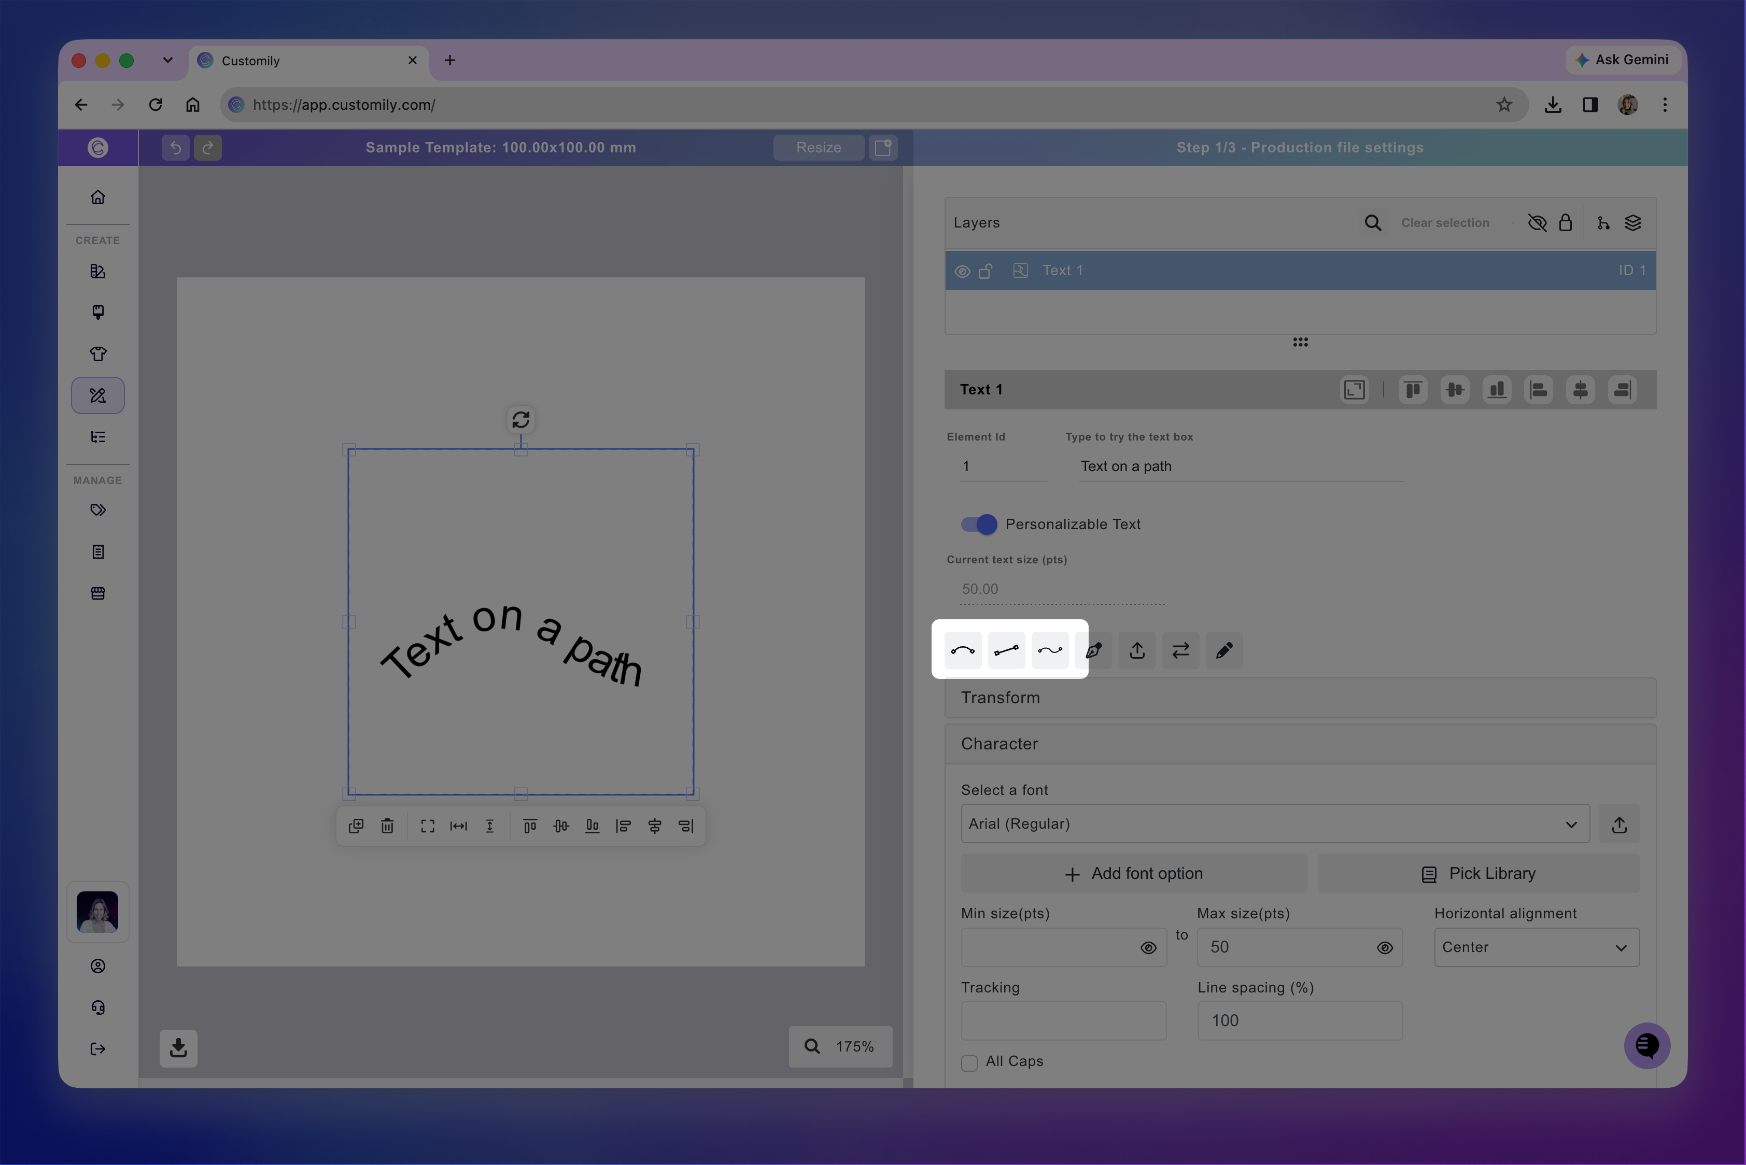Image resolution: width=1746 pixels, height=1165 pixels.
Task: Select the Customily browser tab
Action: coord(308,61)
